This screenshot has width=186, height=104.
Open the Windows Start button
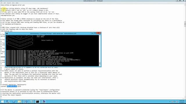(x=2, y=102)
